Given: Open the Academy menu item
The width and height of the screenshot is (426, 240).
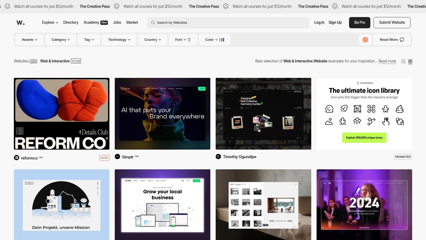Looking at the screenshot, I should click(x=91, y=22).
